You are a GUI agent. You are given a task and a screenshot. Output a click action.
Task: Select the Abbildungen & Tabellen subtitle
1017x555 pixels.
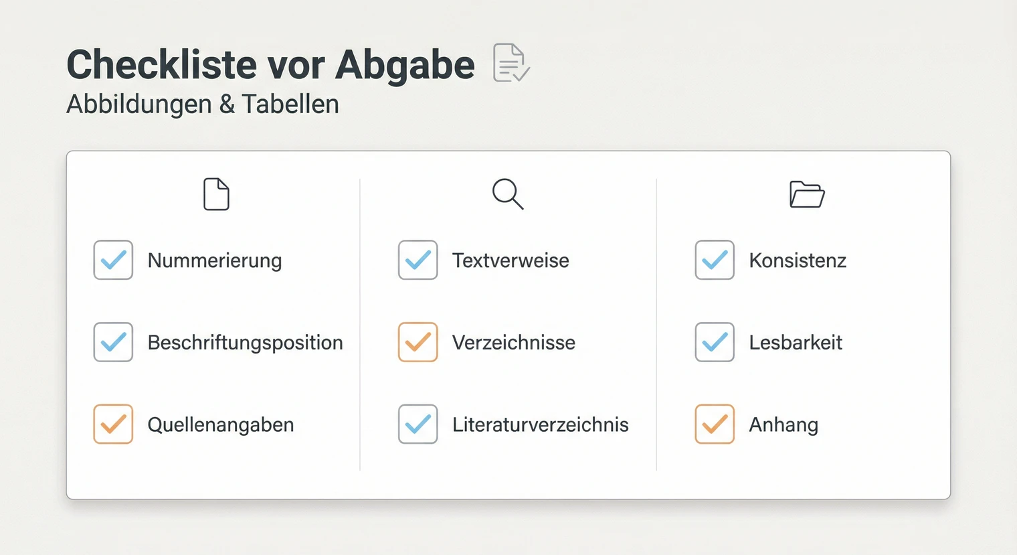203,104
